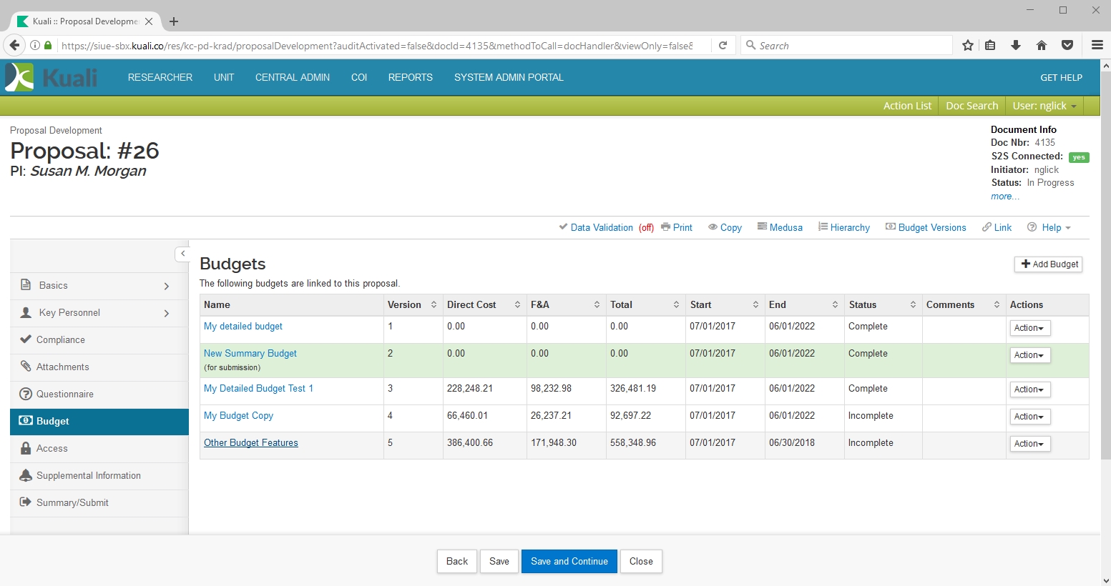1111x586 pixels.
Task: Click the Add Budget button
Action: pyautogui.click(x=1048, y=264)
